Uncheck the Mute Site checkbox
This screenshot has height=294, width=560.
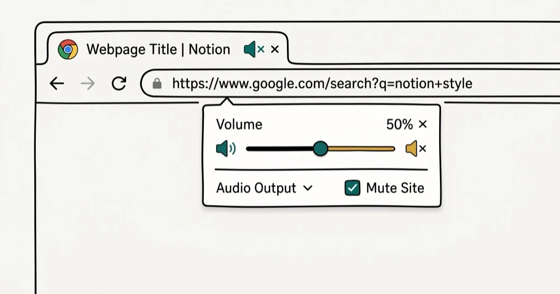tap(352, 188)
